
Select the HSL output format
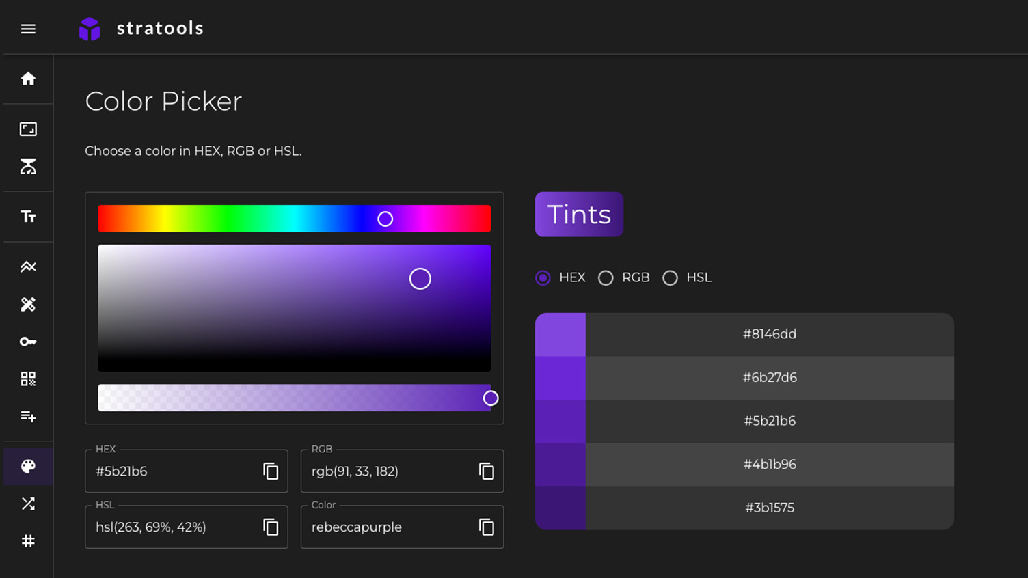coord(671,277)
